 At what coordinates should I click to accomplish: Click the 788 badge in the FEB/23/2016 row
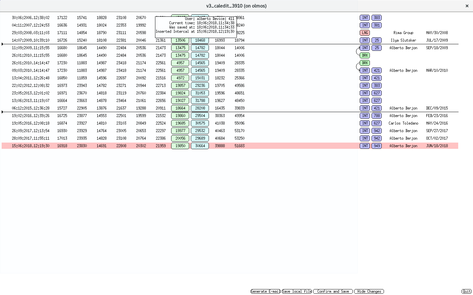376,116
